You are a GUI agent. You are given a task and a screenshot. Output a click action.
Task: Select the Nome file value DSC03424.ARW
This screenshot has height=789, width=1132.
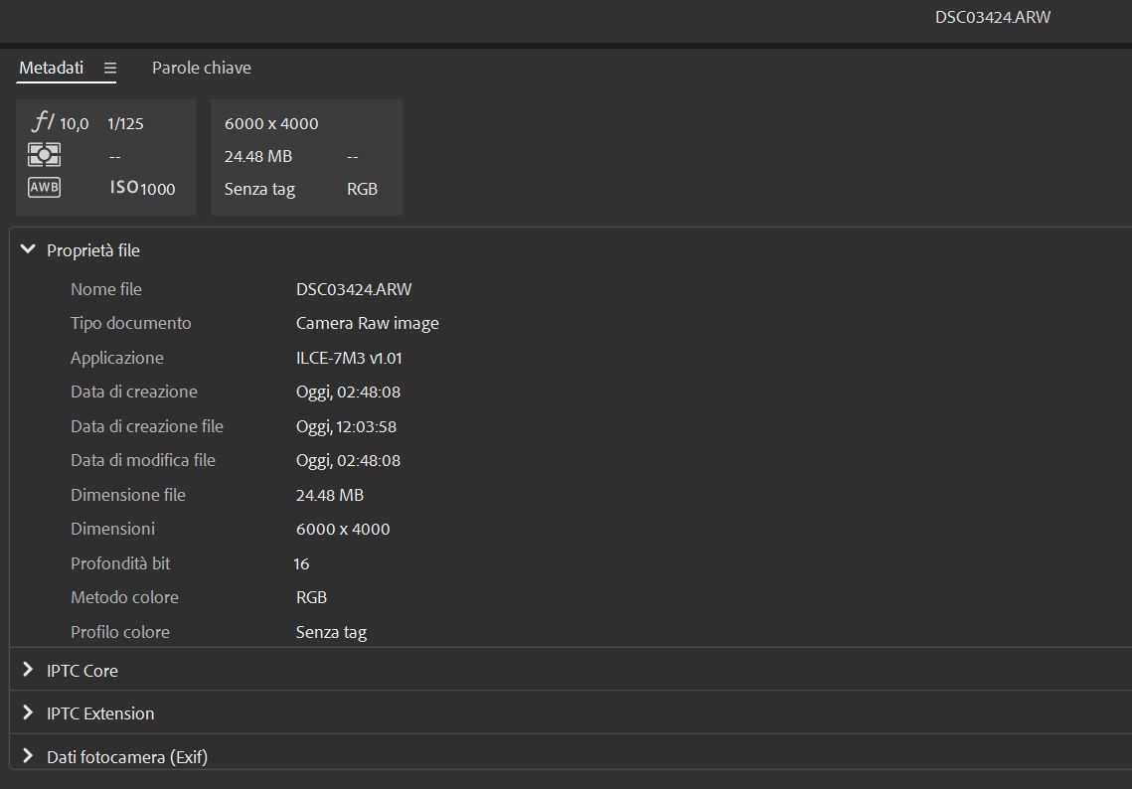[353, 289]
